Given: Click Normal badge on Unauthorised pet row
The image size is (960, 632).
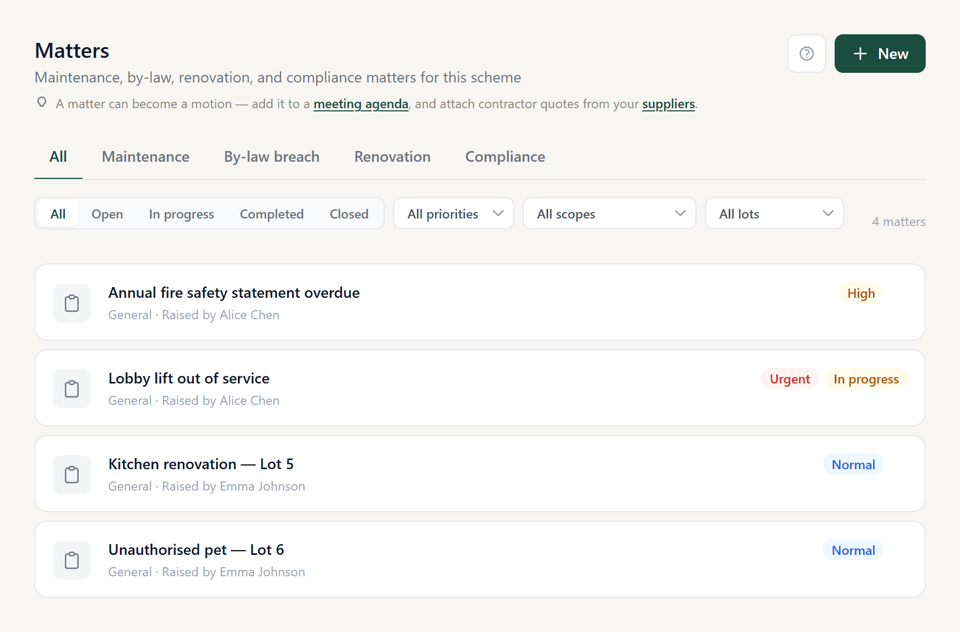Looking at the screenshot, I should click(853, 550).
